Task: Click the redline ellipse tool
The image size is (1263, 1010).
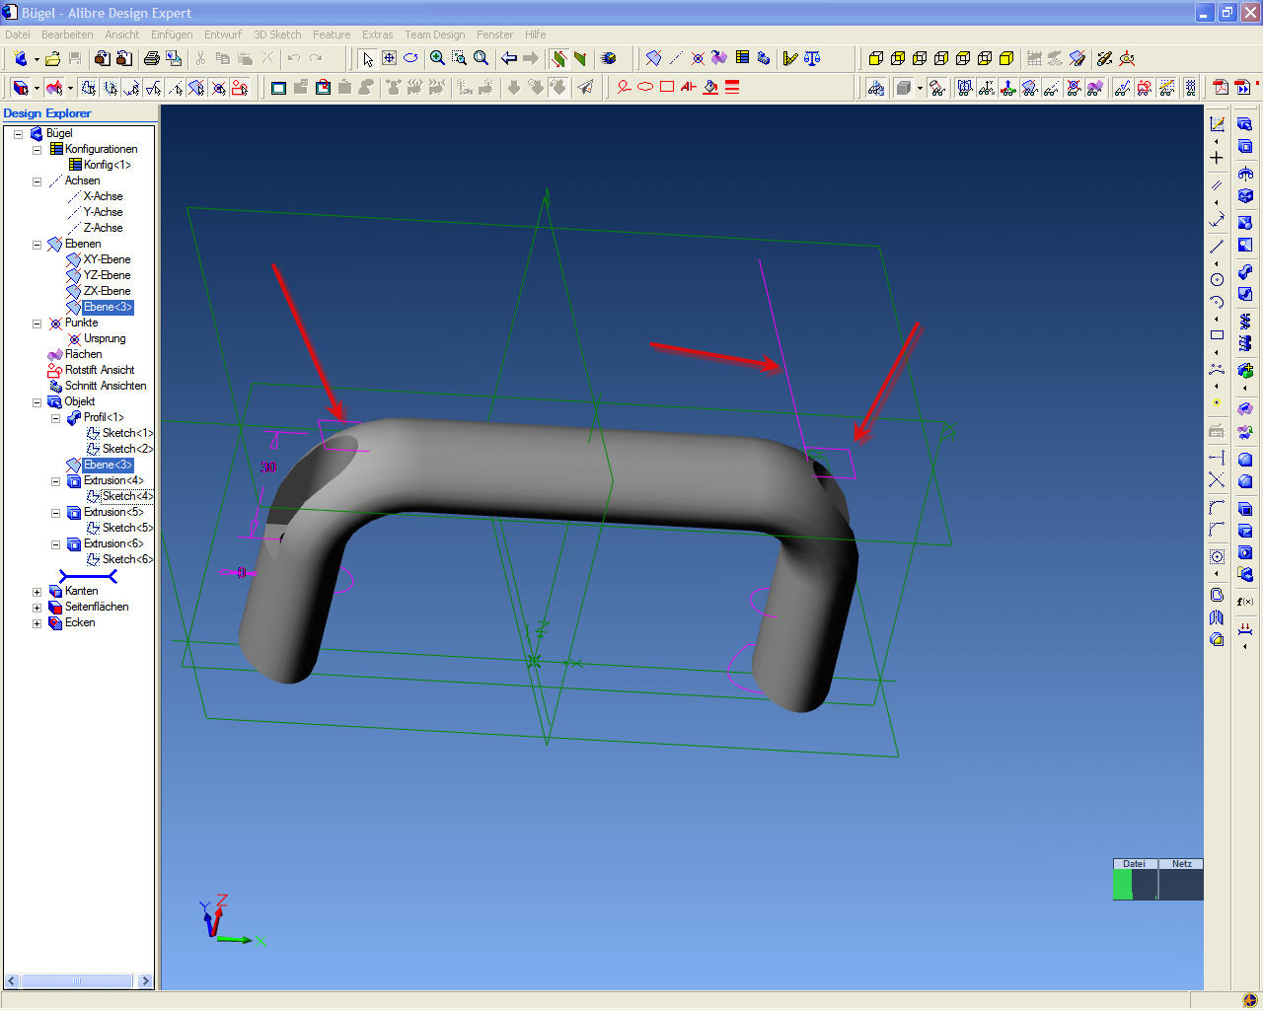Action: point(645,87)
